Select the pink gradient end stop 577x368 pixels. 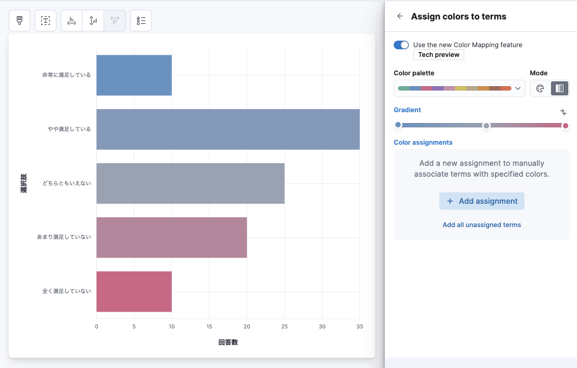pyautogui.click(x=566, y=126)
